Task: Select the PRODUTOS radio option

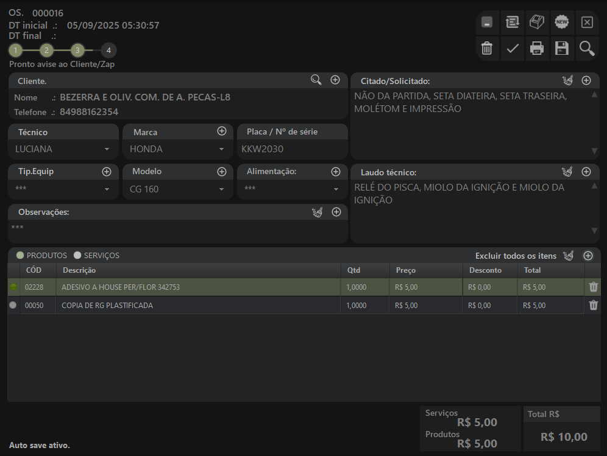Action: click(20, 256)
